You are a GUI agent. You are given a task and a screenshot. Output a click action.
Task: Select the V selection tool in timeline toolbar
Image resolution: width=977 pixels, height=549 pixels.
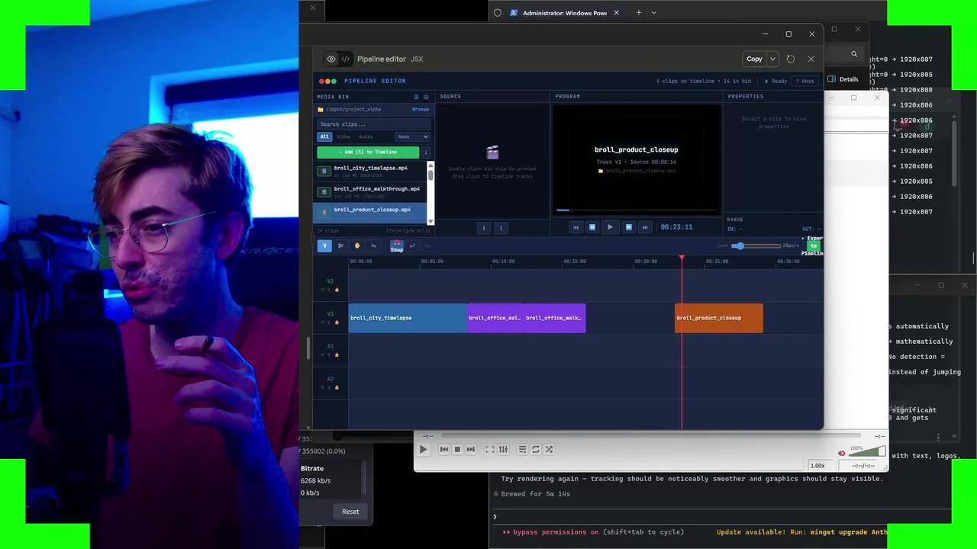pyautogui.click(x=324, y=246)
